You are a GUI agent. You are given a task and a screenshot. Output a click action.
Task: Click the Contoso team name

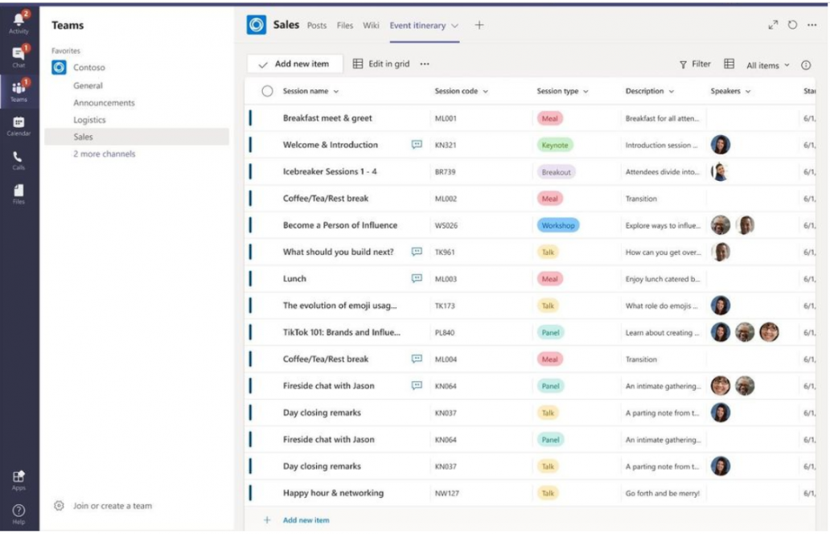point(89,68)
